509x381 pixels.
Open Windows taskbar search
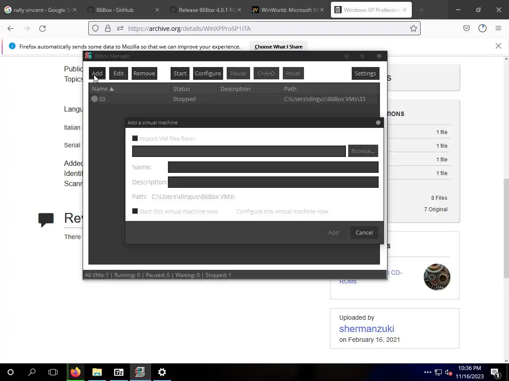tap(32, 372)
